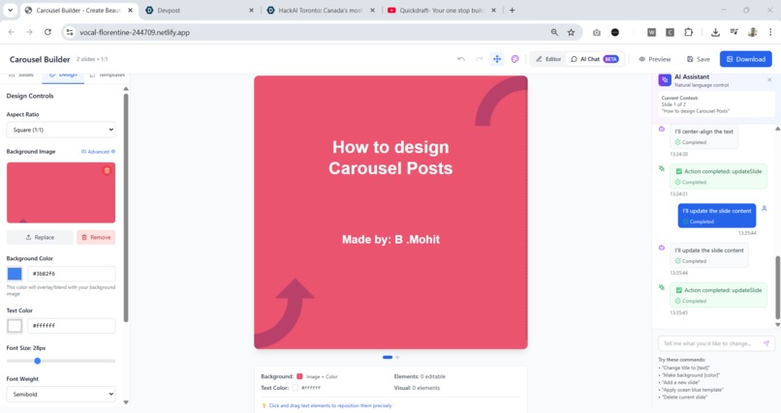Open browser downloads icon
This screenshot has height=413, width=781.
click(x=715, y=32)
